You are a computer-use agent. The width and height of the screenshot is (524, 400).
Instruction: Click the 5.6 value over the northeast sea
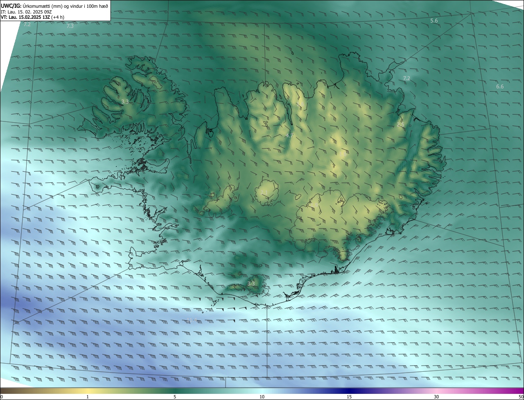point(434,20)
